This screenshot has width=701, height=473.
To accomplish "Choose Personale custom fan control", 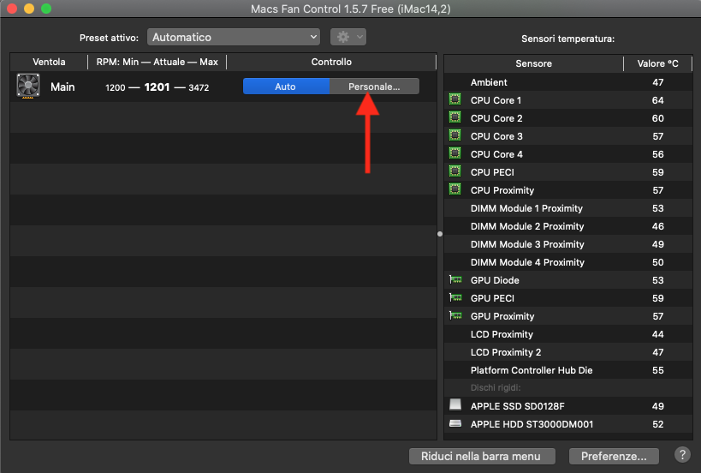I will (x=374, y=87).
